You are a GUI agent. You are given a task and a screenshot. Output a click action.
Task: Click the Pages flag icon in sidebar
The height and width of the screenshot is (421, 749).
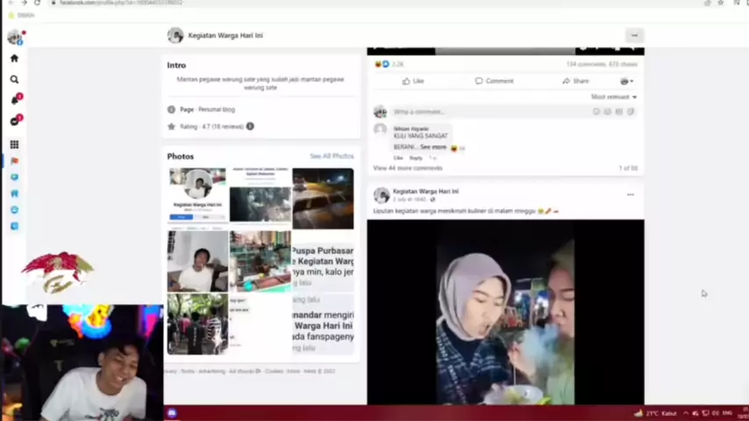(x=14, y=161)
